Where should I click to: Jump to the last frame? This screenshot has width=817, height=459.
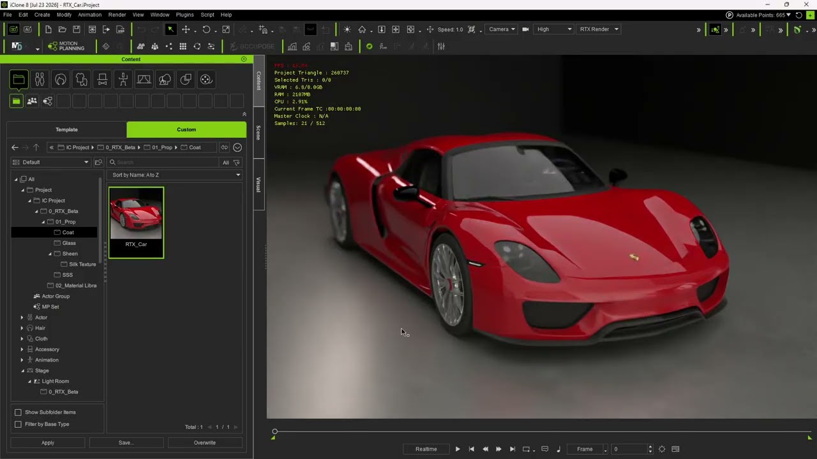click(x=513, y=449)
